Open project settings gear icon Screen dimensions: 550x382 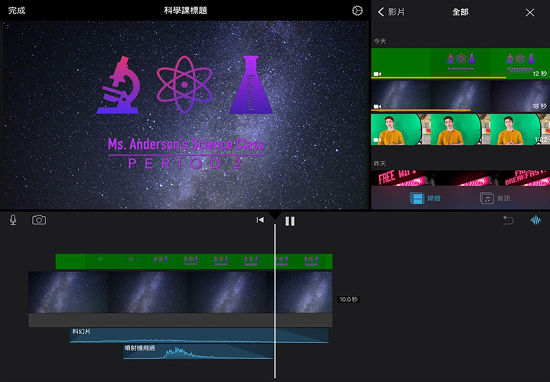click(357, 11)
